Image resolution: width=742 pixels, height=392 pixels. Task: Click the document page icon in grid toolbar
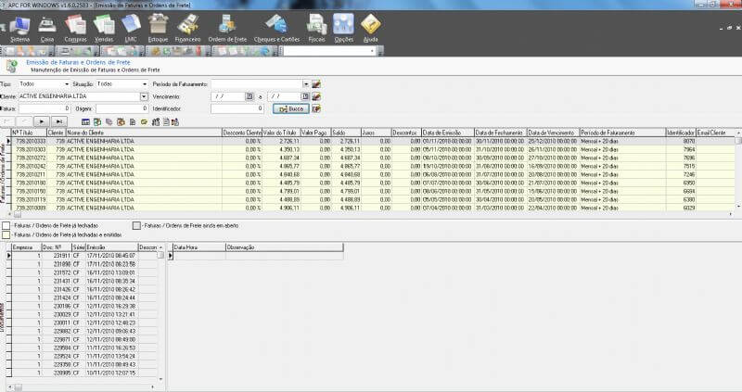(x=133, y=122)
